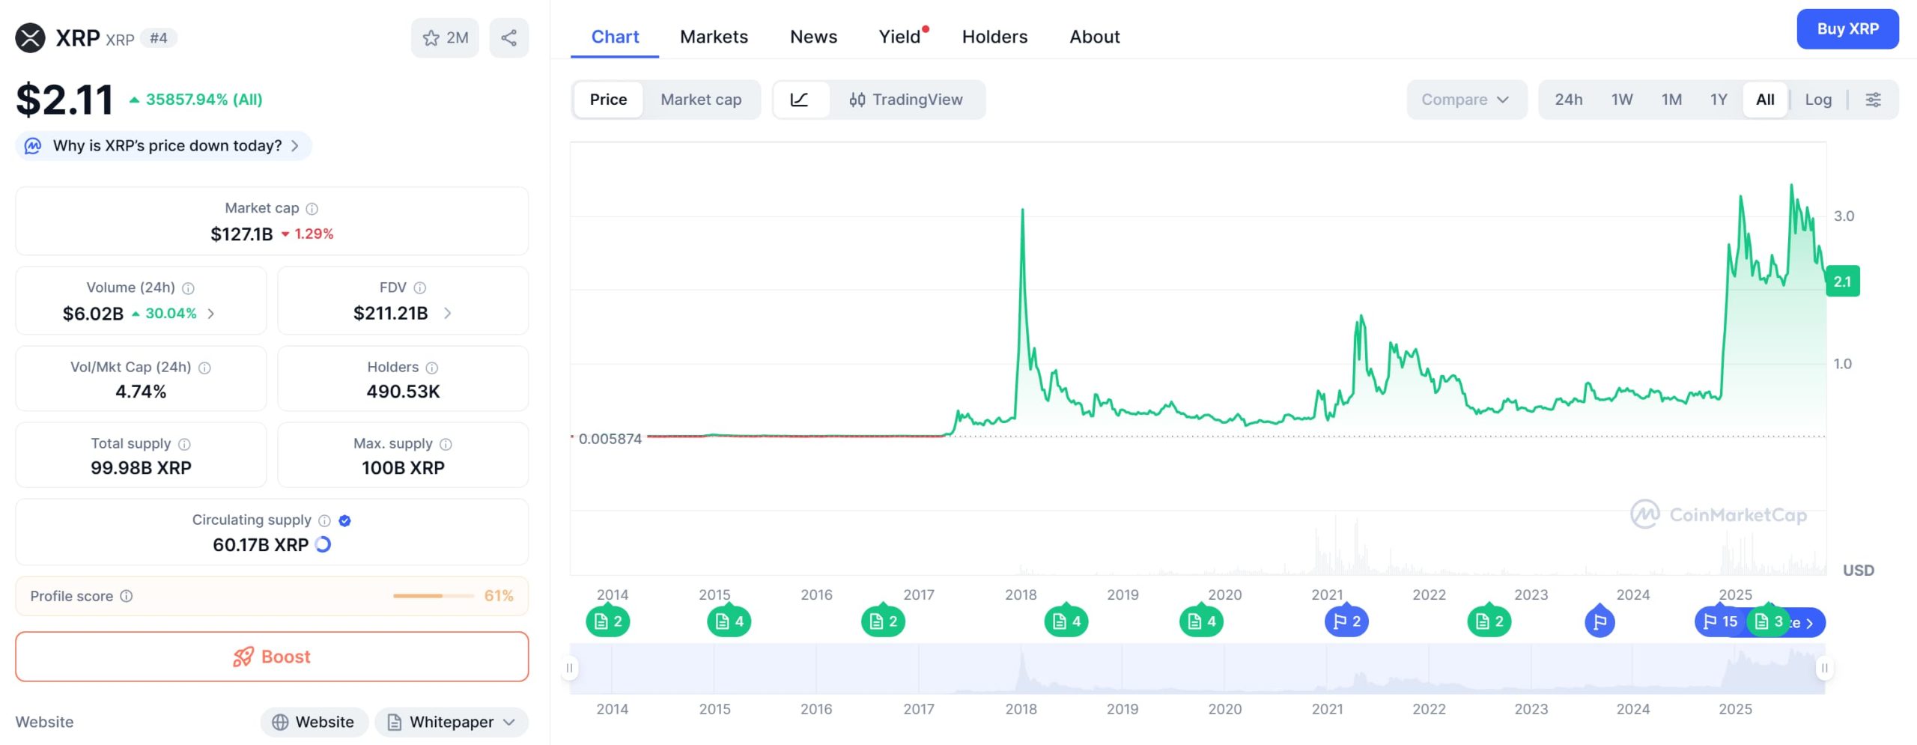Add XRP to your watchlist via the star
Image resolution: width=1917 pixels, height=745 pixels.
tap(431, 37)
